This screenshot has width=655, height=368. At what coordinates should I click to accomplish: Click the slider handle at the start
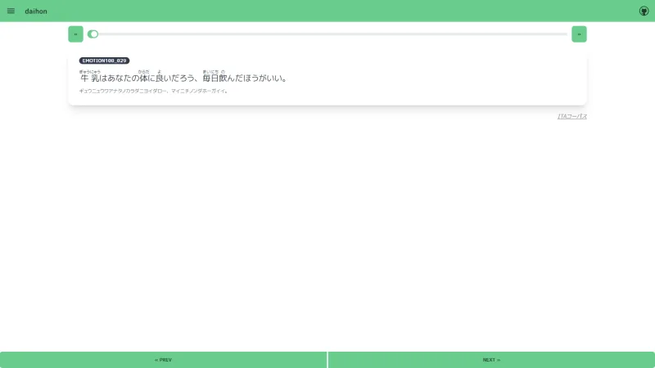[x=93, y=34]
